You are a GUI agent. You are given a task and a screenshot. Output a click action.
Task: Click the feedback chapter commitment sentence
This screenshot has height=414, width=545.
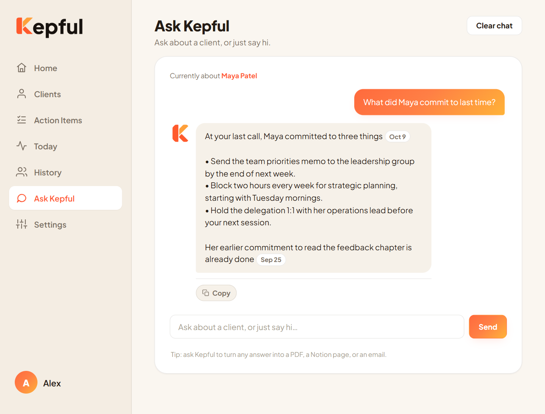pyautogui.click(x=308, y=253)
